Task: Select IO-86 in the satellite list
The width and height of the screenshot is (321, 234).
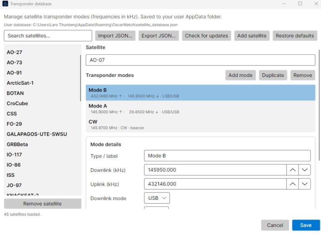Action: click(x=42, y=165)
